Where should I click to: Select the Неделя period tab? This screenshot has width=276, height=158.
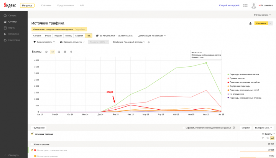[x=58, y=36]
